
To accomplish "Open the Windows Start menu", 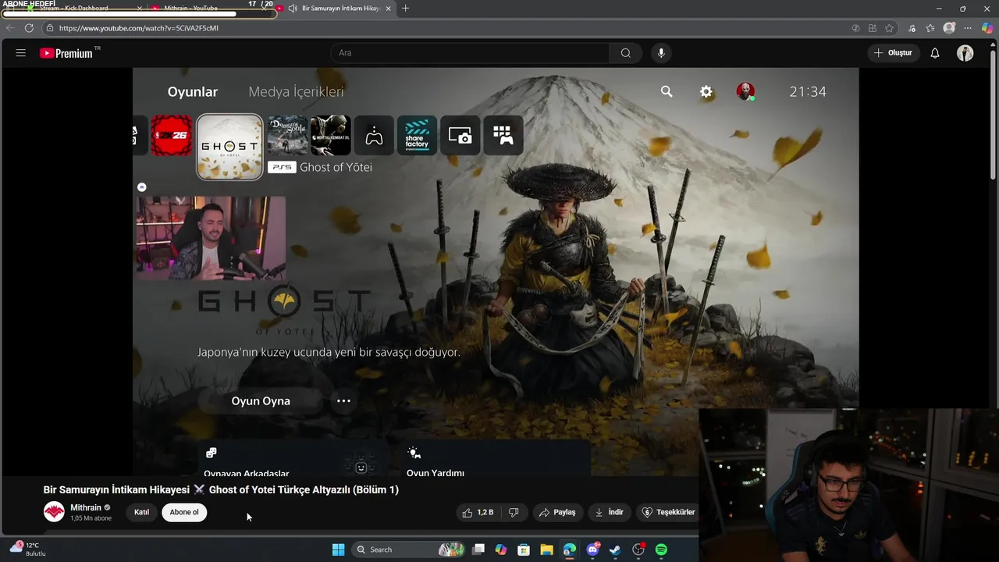I will [338, 550].
